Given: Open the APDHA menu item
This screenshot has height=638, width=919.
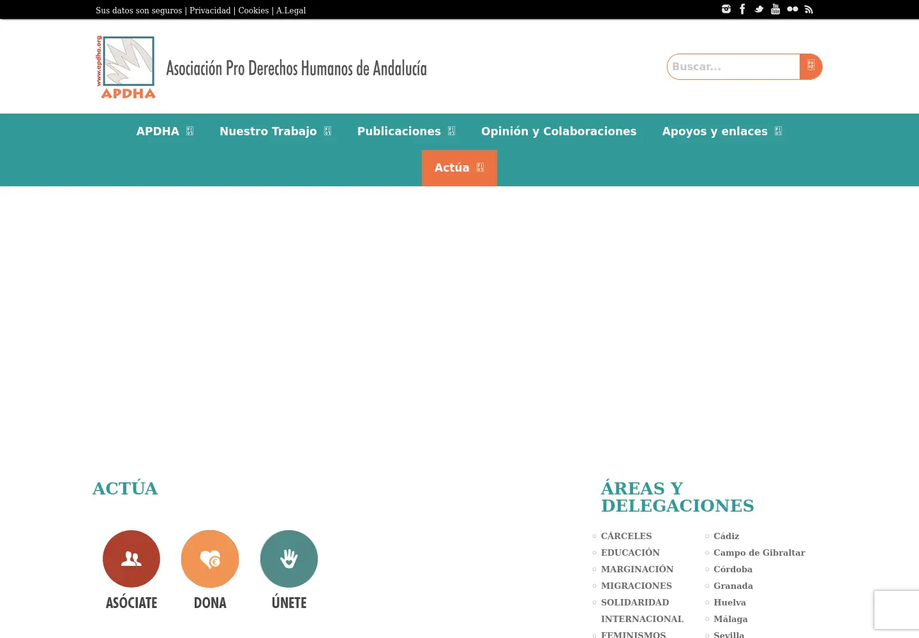Looking at the screenshot, I should [x=158, y=131].
